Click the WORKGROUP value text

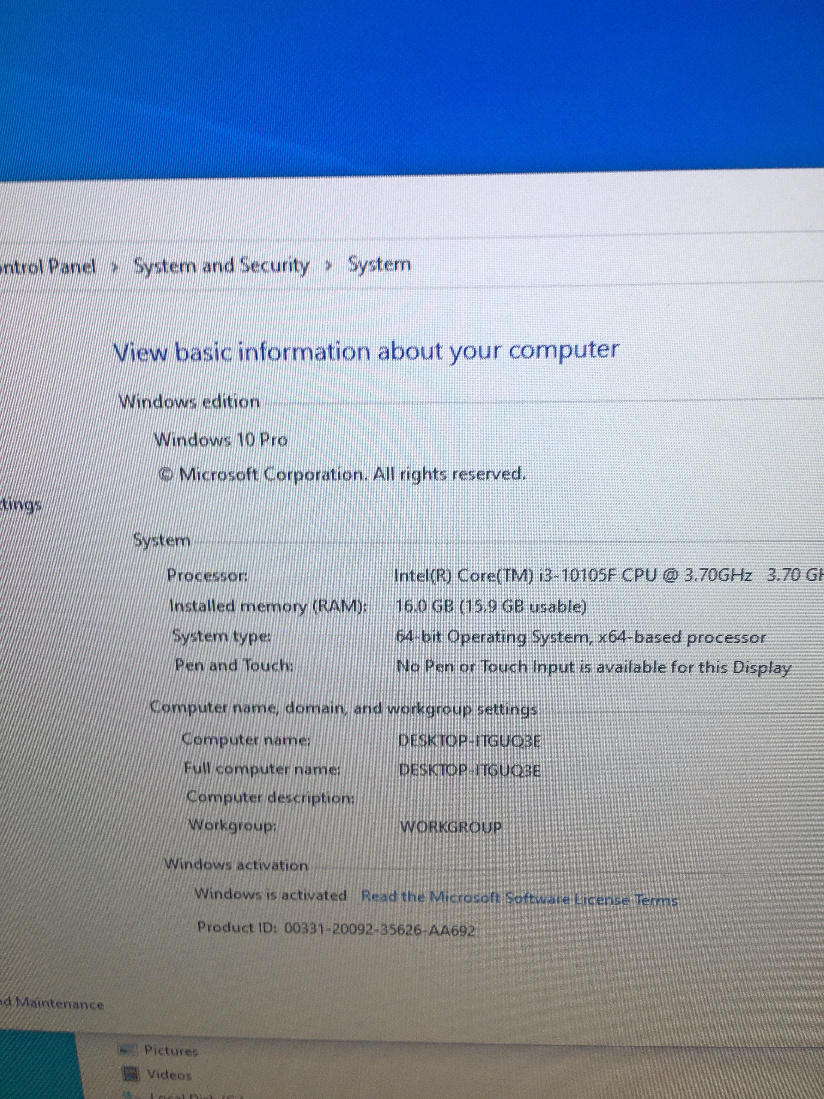[x=451, y=827]
